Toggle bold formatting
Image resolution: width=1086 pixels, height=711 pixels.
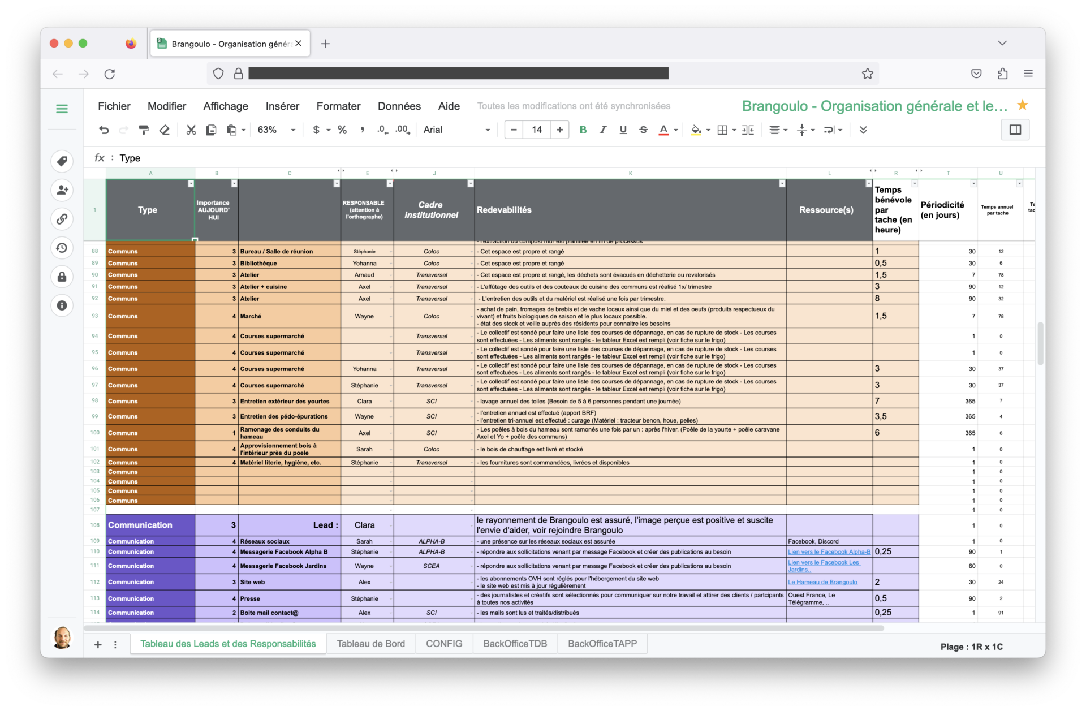[x=583, y=130]
